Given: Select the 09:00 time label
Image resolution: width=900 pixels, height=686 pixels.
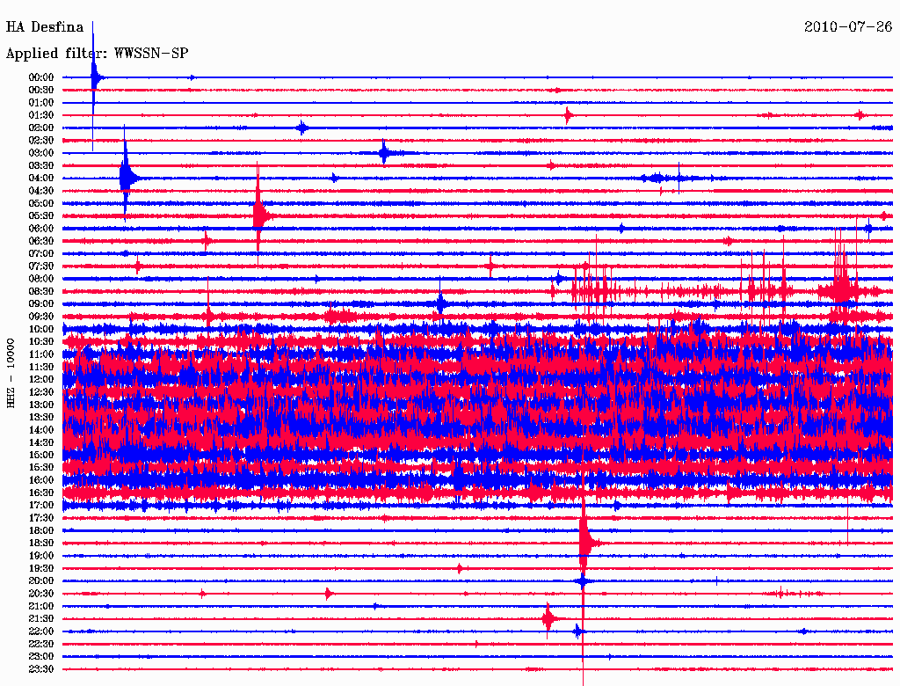Looking at the screenshot, I should [x=41, y=304].
